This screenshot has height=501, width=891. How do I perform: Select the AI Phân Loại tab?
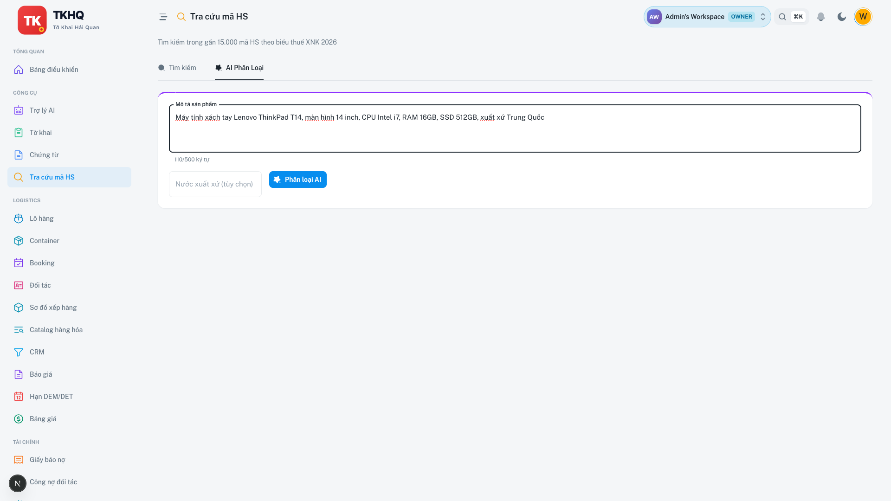pyautogui.click(x=239, y=68)
